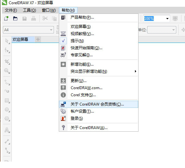Choose 欢迎屏幕(S) from Help menu
This screenshot has height=168, width=185.
click(99, 27)
